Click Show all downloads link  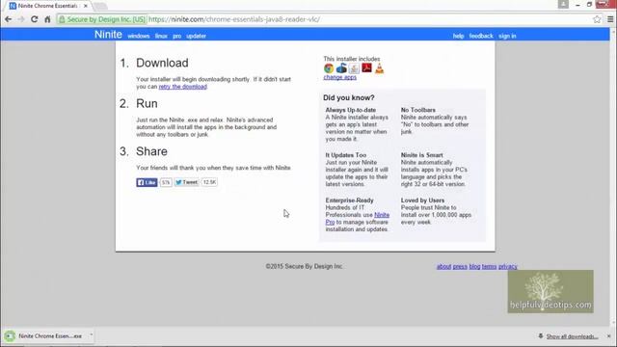572,336
